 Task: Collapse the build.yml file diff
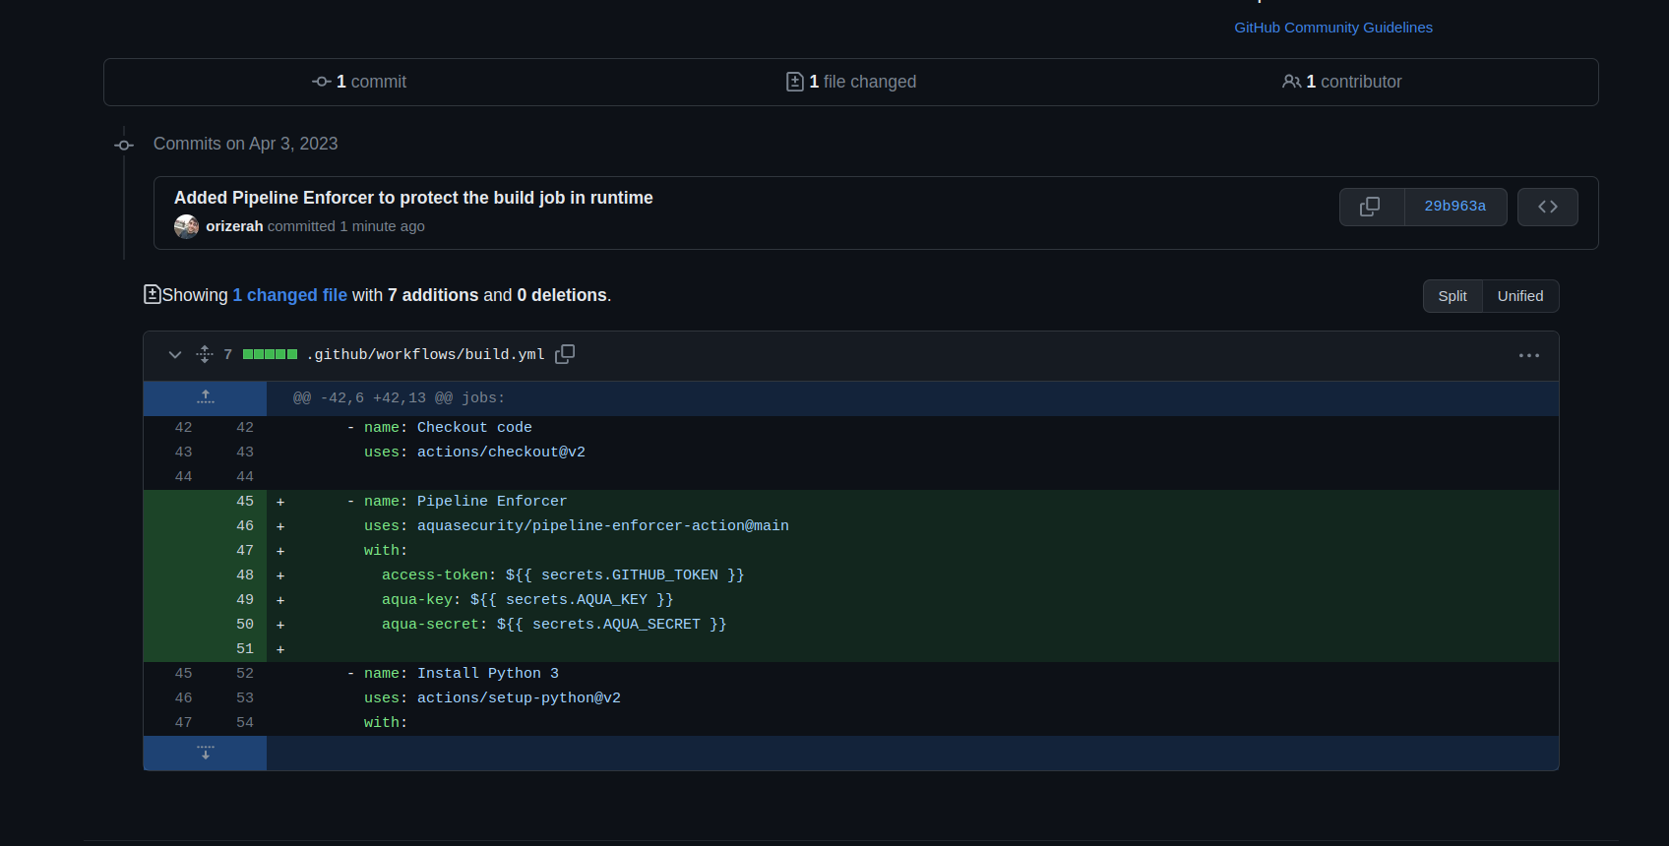175,355
